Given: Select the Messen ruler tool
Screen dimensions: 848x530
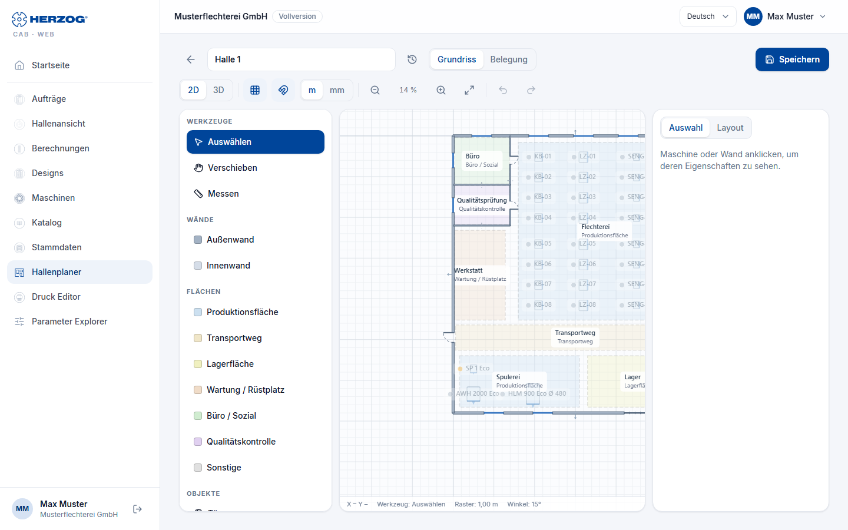Looking at the screenshot, I should 256,194.
